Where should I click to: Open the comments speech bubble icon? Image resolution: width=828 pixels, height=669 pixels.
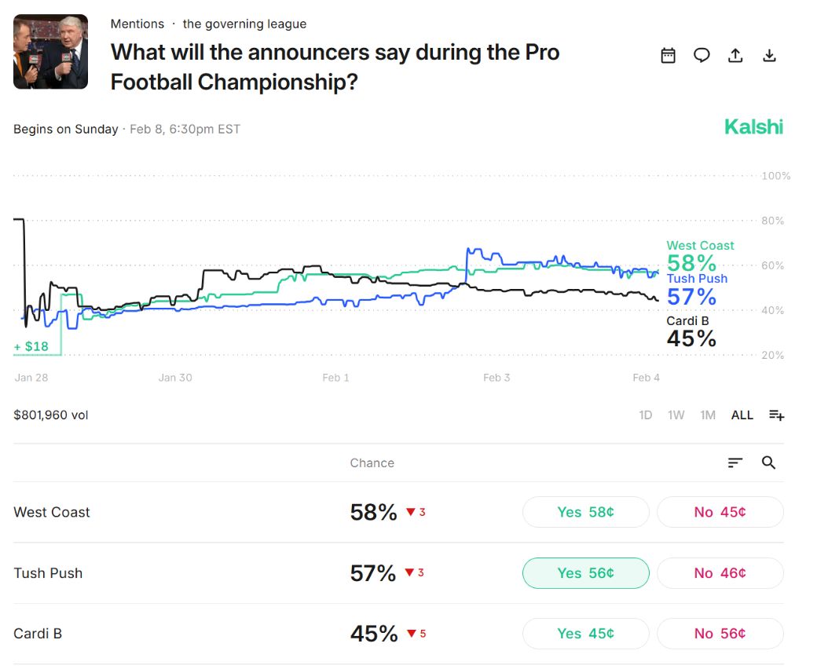click(x=702, y=55)
